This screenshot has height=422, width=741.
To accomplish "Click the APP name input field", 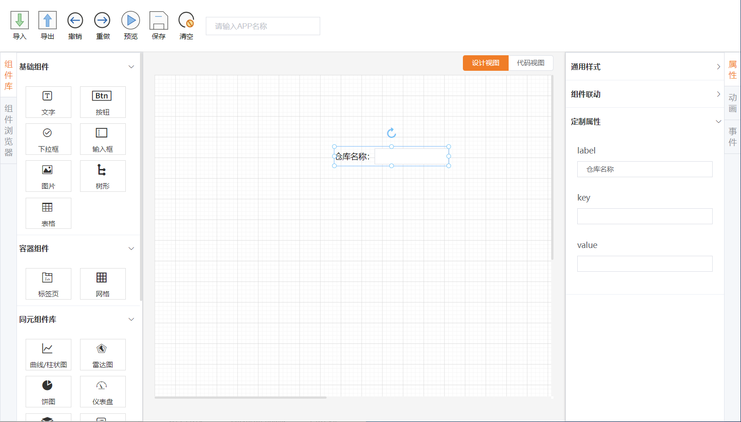I will 263,26.
